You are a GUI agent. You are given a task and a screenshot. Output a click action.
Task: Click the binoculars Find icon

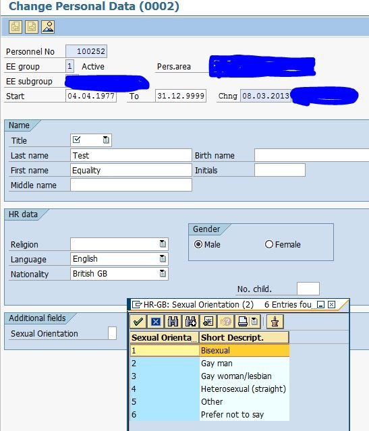pyautogui.click(x=173, y=321)
